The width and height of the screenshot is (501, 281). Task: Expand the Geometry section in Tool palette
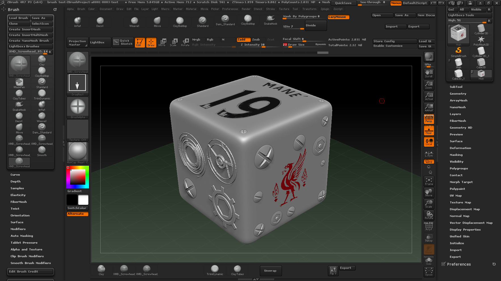tap(458, 94)
